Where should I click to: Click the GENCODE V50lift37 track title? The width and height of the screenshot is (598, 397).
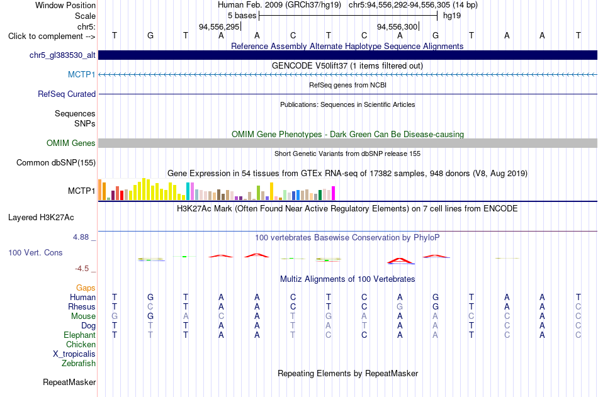[347, 65]
